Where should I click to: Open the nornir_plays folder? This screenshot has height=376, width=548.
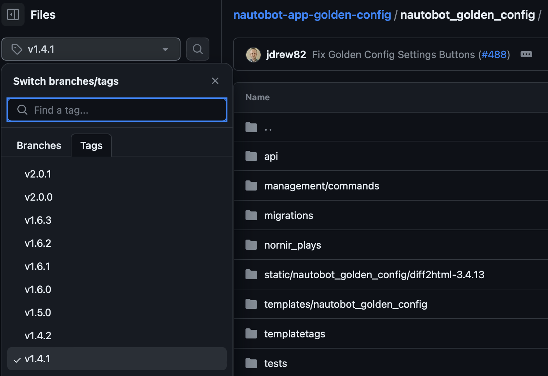[292, 245]
